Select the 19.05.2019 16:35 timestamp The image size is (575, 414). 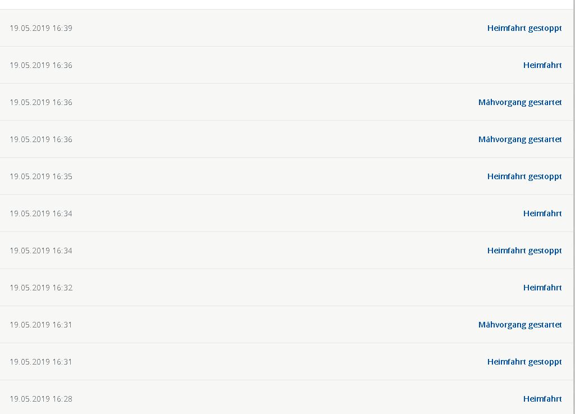point(41,176)
